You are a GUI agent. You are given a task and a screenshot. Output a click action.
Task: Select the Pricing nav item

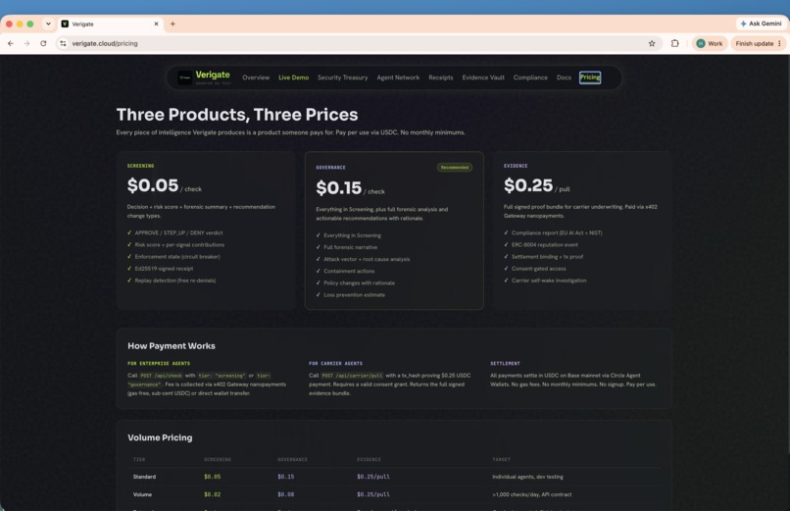(x=590, y=77)
